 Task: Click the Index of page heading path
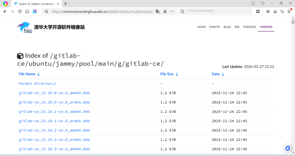[x=90, y=60]
